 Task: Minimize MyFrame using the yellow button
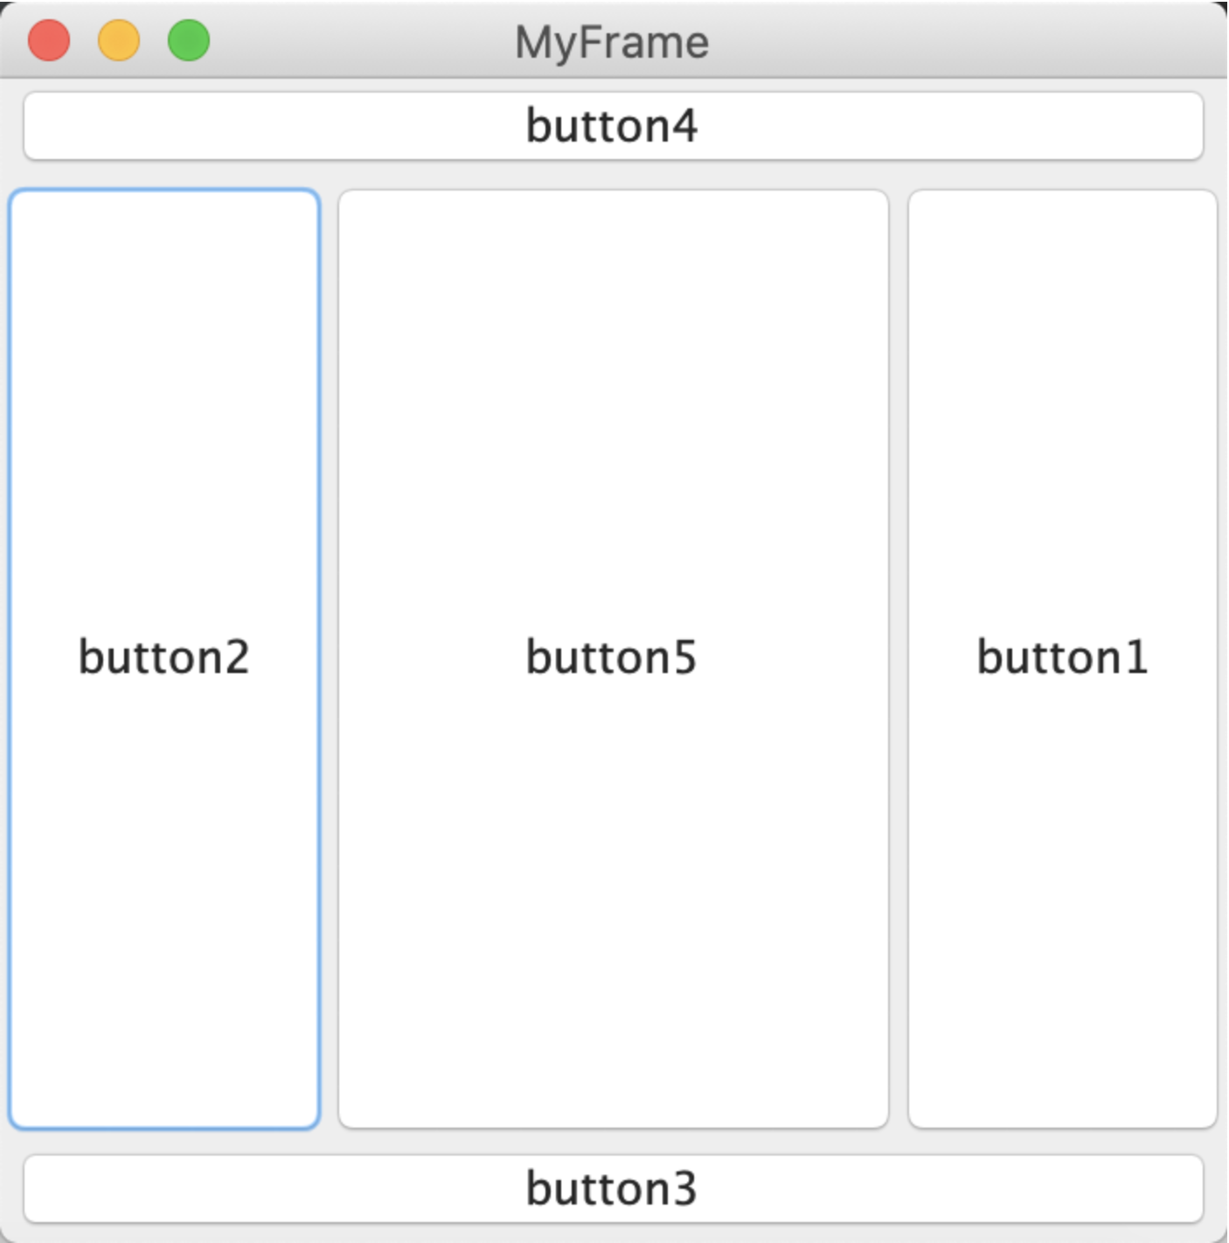point(119,41)
